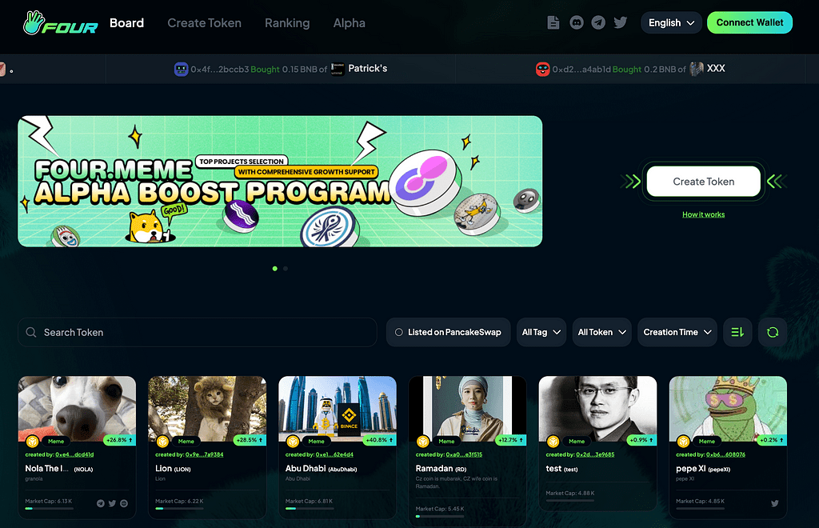Open the Abu Dhabi token thumbnail

pos(338,409)
